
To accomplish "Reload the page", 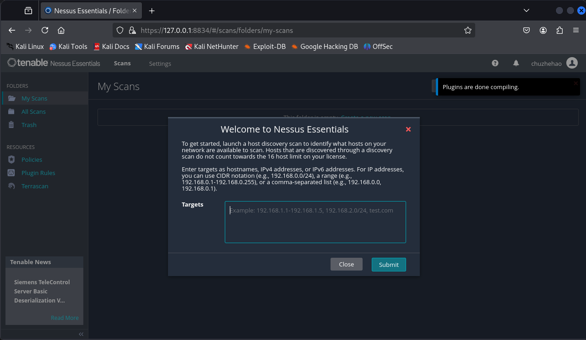I will click(45, 30).
